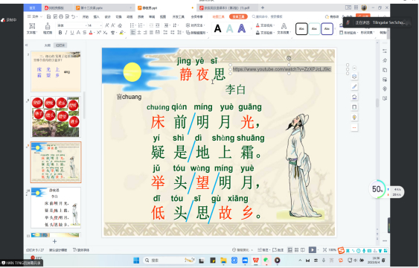Image resolution: width=419 pixels, height=268 pixels.
Task: Apply yellow highlight color pen
Action: pos(121,33)
